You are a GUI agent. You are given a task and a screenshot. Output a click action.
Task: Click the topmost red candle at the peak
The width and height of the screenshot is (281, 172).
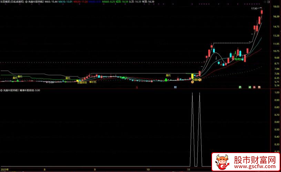pos(262,12)
